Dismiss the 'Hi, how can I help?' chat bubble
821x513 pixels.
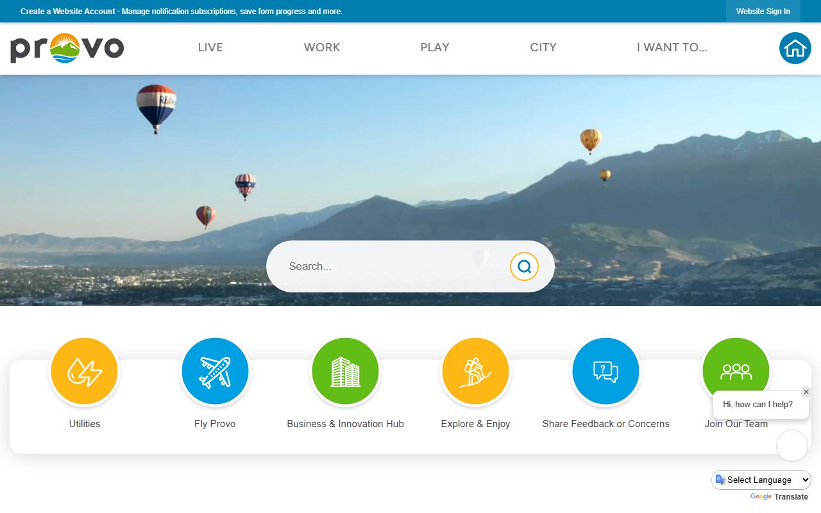coord(806,392)
